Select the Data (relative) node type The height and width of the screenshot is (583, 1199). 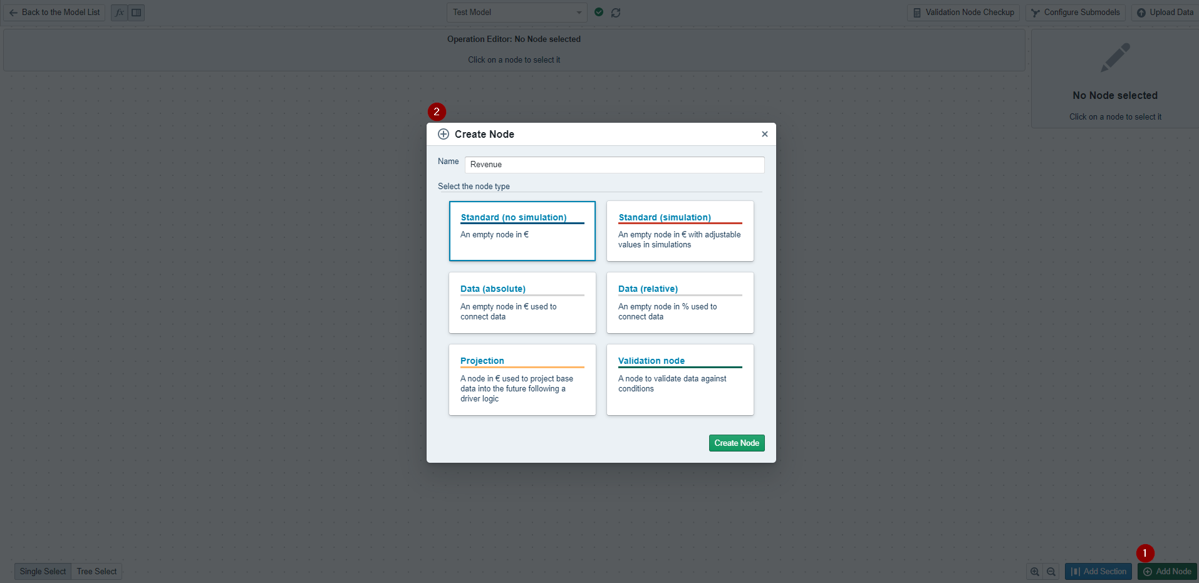pyautogui.click(x=680, y=302)
